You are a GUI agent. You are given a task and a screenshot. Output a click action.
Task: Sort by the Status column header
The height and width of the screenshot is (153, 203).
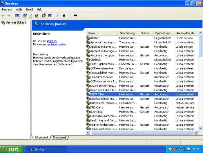click(x=145, y=33)
